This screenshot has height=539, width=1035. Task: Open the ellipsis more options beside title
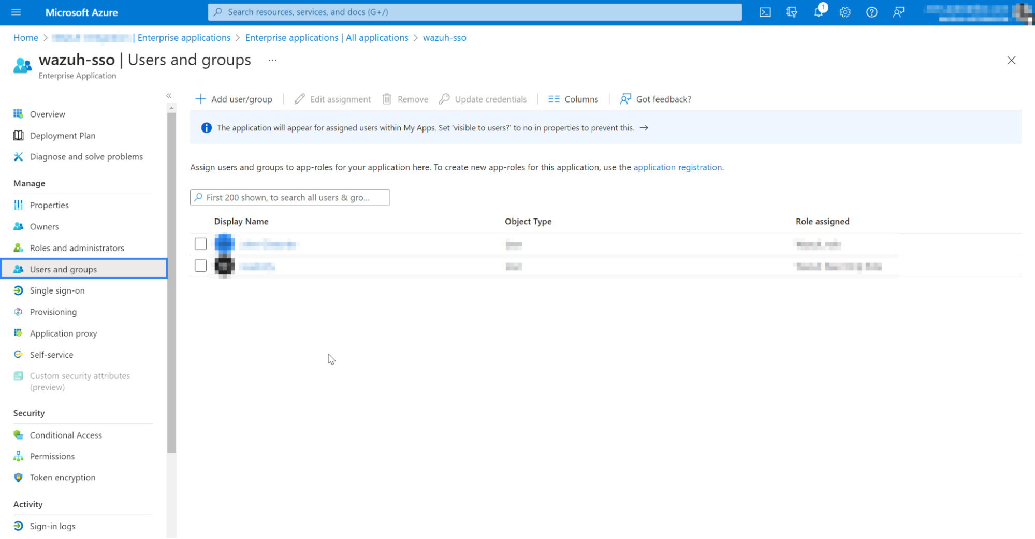click(272, 61)
